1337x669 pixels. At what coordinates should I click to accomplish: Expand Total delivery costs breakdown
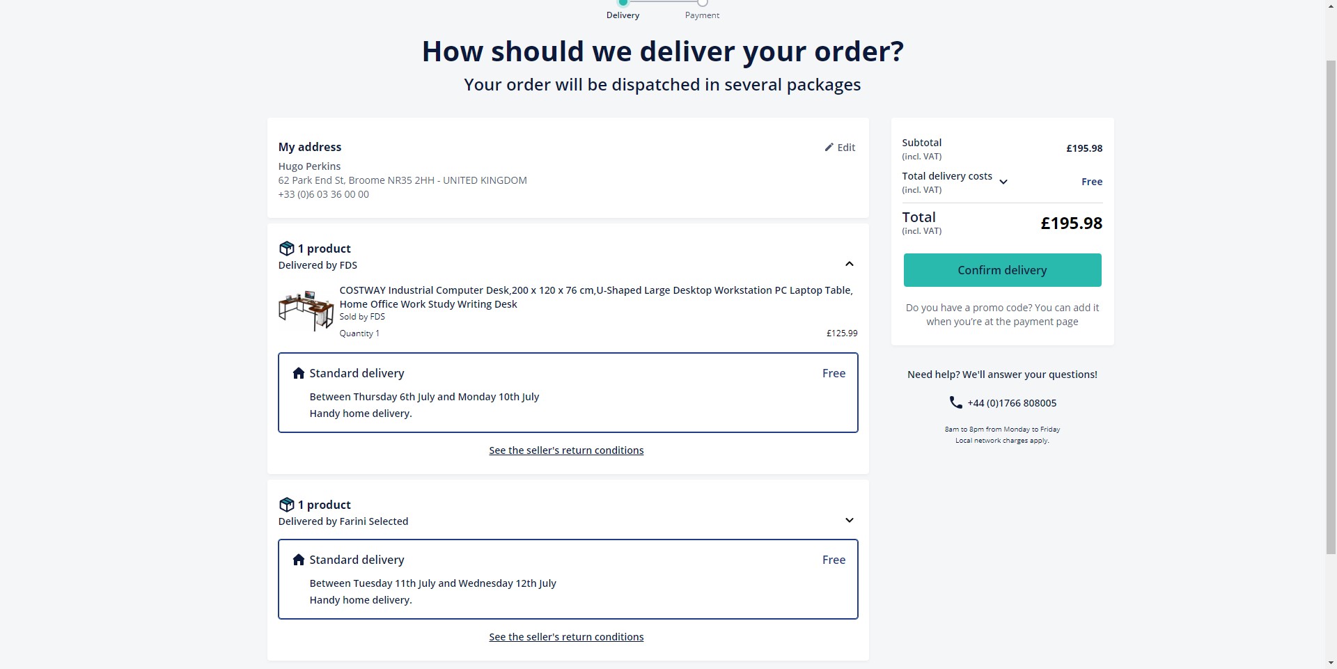click(1003, 182)
